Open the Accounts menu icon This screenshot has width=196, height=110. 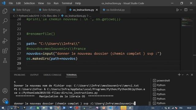(x=5, y=91)
